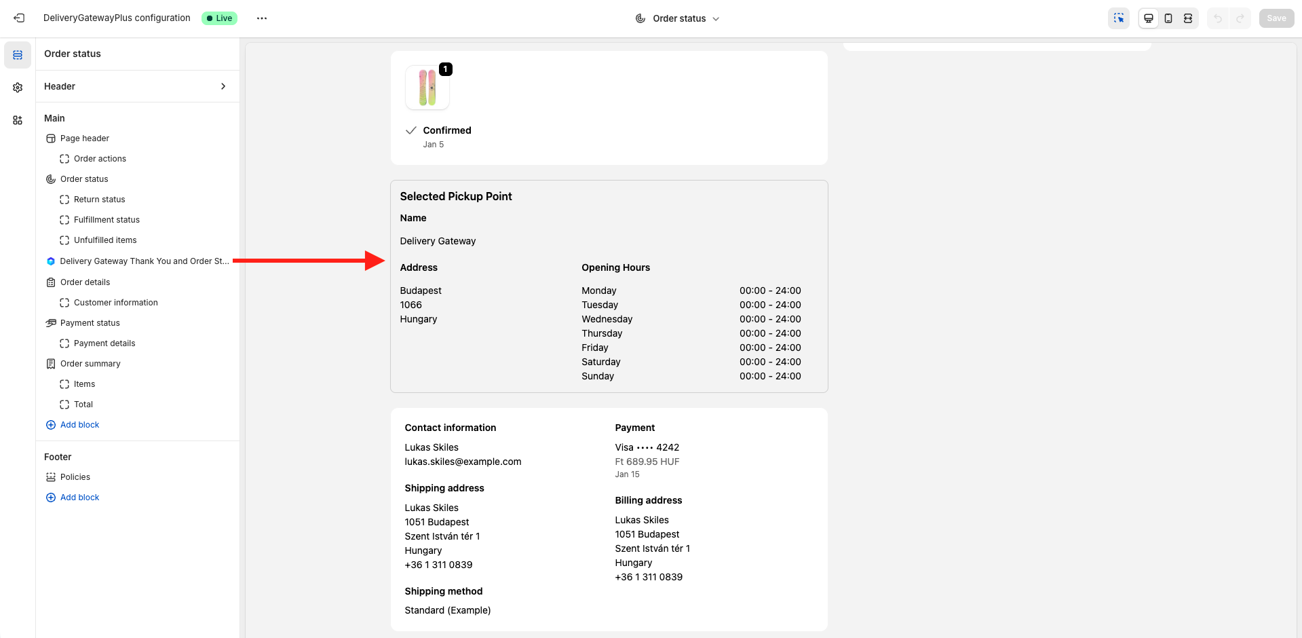
Task: Switch preview to mobile view
Action: 1168,18
